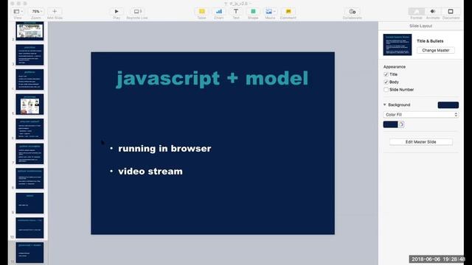This screenshot has width=472, height=265.
Task: Select slide 11 thumbnail in the navigator
Action: pos(29,252)
